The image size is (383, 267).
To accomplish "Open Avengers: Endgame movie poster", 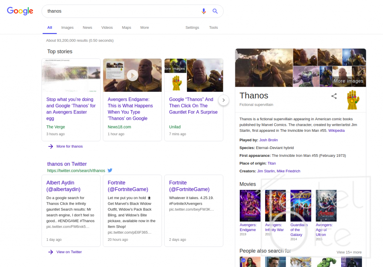I will pos(250,205).
